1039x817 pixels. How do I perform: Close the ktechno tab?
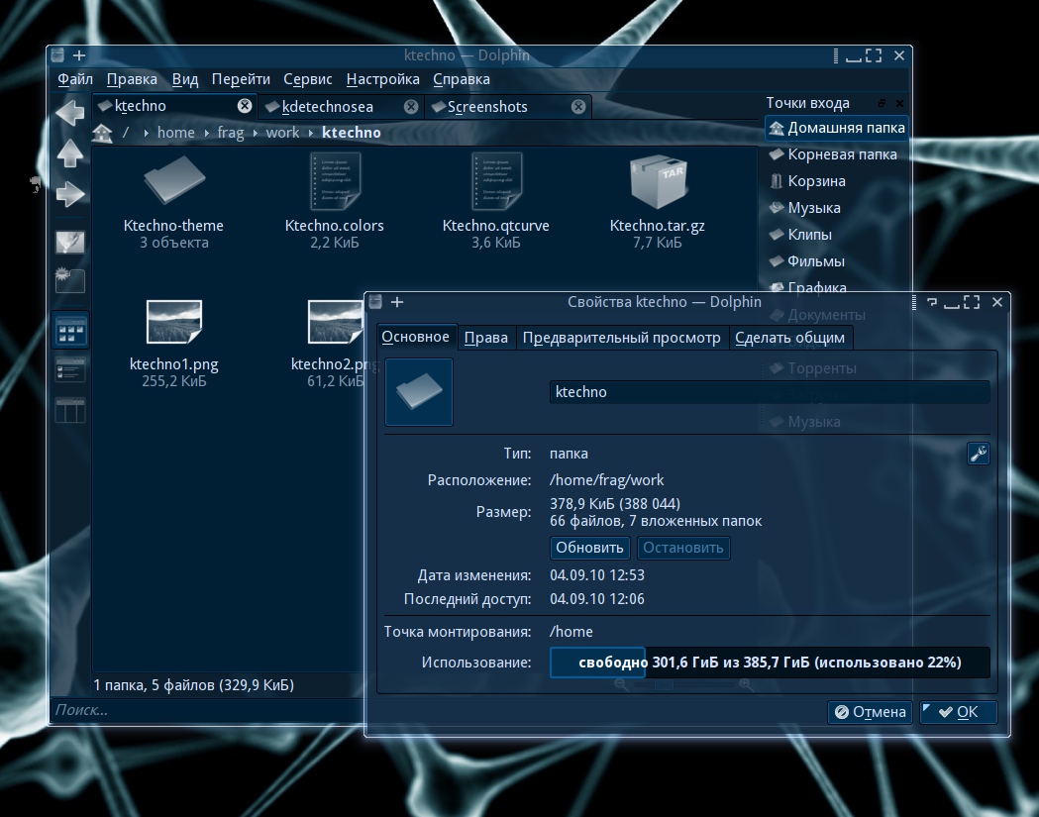coord(245,106)
